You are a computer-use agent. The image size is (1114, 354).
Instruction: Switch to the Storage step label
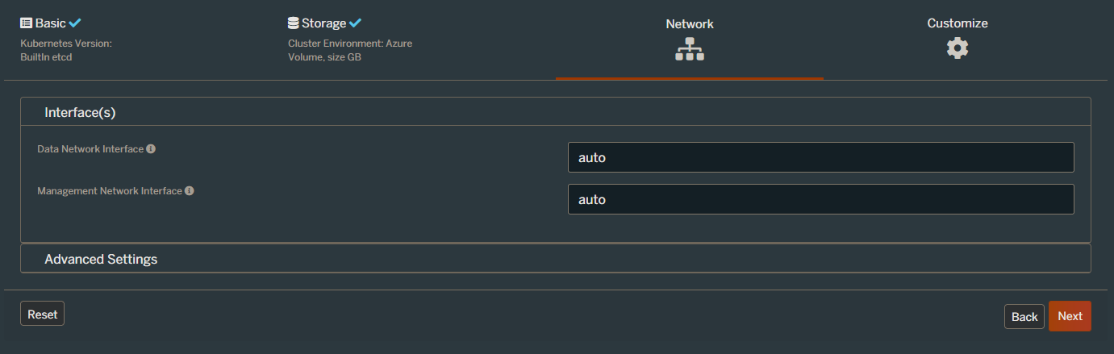pos(323,23)
